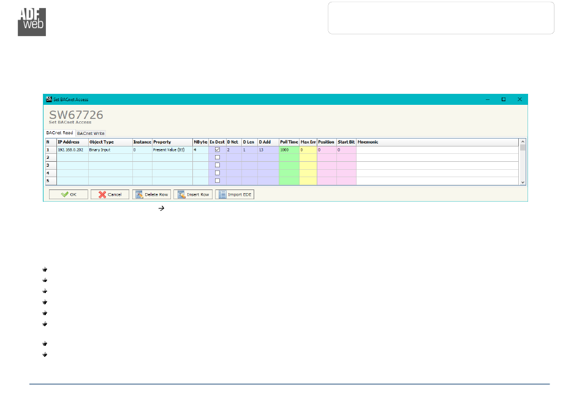Click the En Dest column header
Image resolution: width=582 pixels, height=404 pixels.
point(217,142)
